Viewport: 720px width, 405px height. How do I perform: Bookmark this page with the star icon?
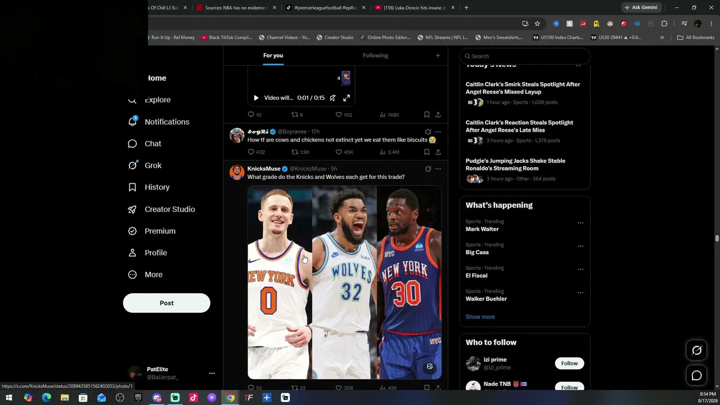[537, 24]
